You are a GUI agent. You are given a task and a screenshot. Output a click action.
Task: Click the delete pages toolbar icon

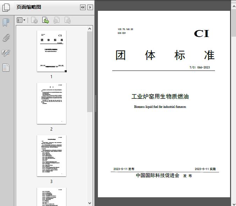pos(34,20)
